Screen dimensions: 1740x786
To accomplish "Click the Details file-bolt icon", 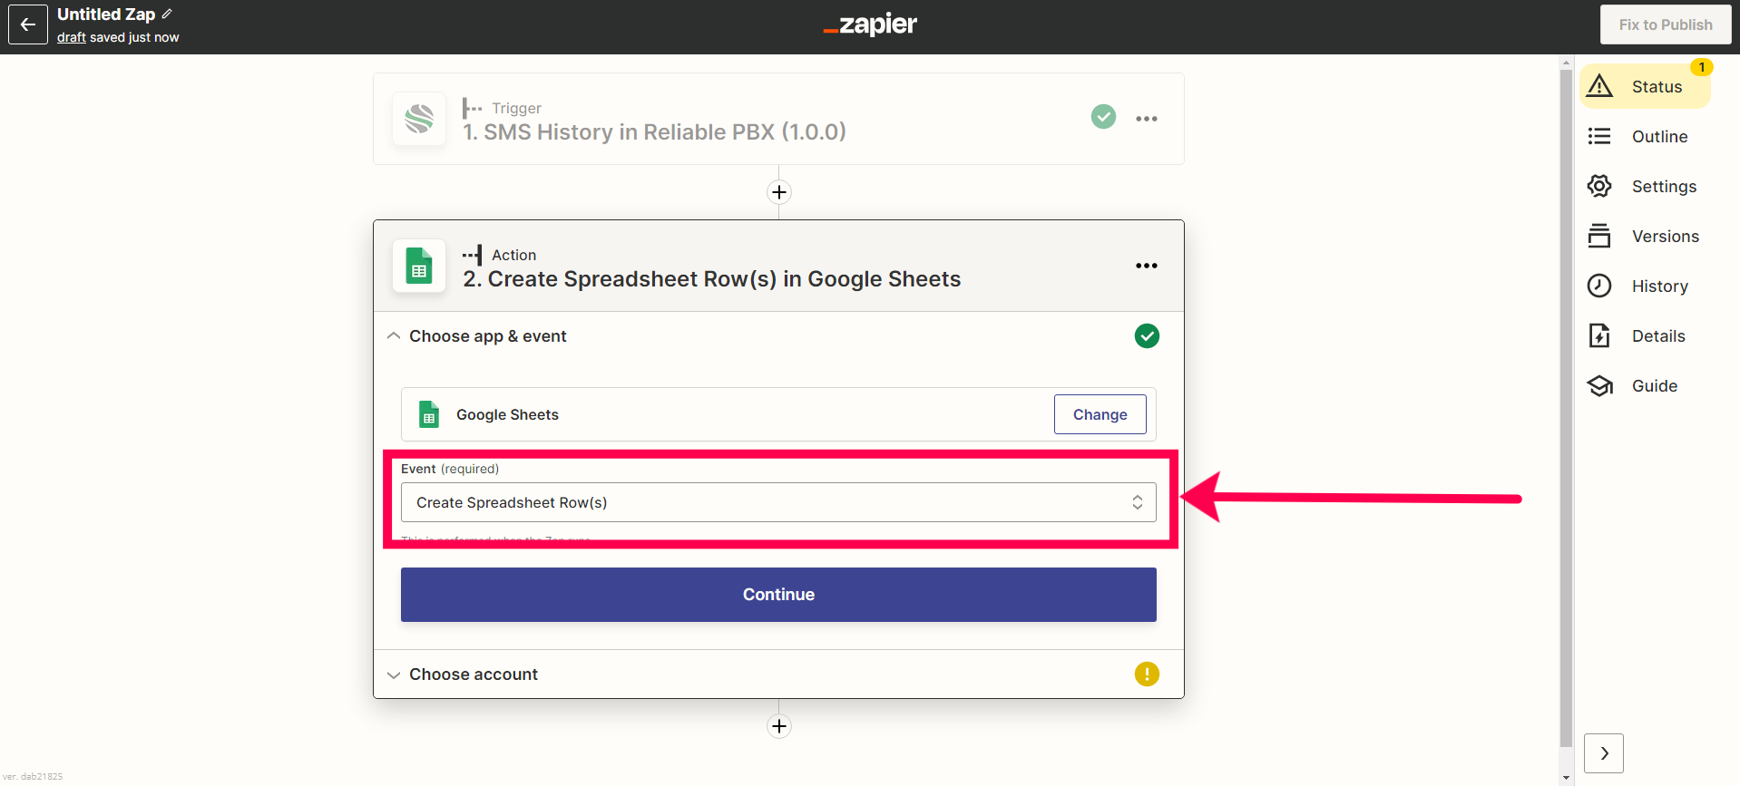I will tap(1599, 335).
